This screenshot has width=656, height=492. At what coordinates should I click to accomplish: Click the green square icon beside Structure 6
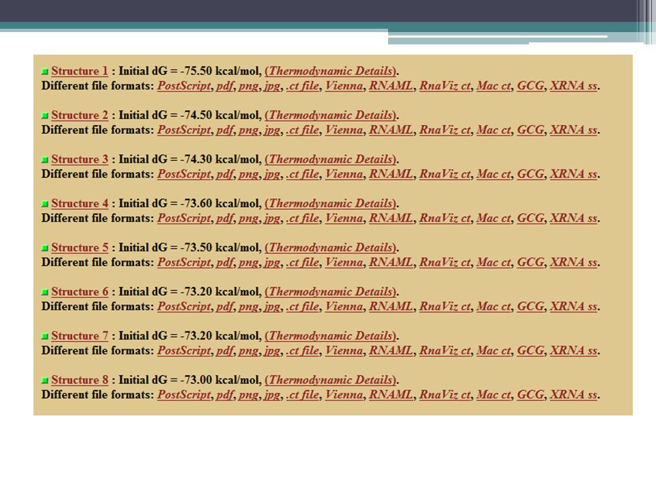(x=45, y=292)
